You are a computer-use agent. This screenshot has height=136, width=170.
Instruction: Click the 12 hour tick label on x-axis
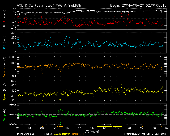[x=79, y=128]
